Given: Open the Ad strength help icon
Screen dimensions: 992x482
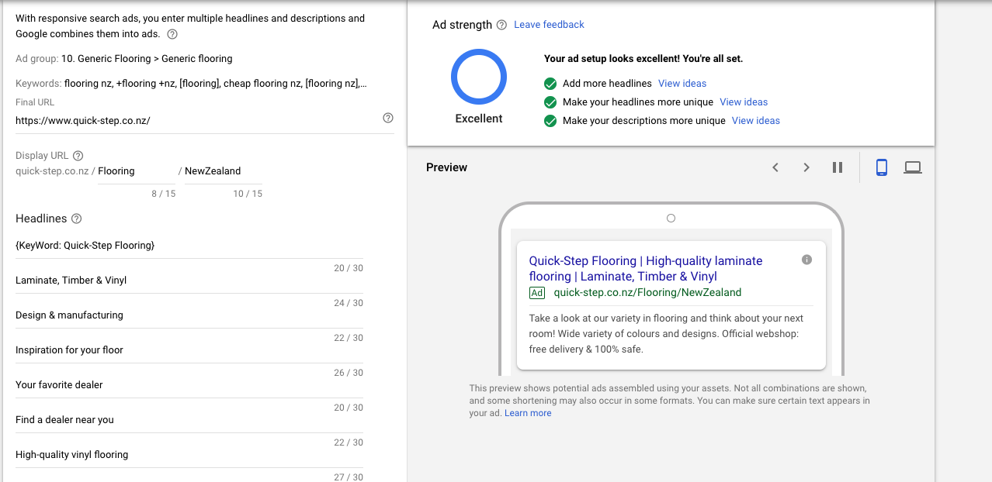Looking at the screenshot, I should [501, 25].
